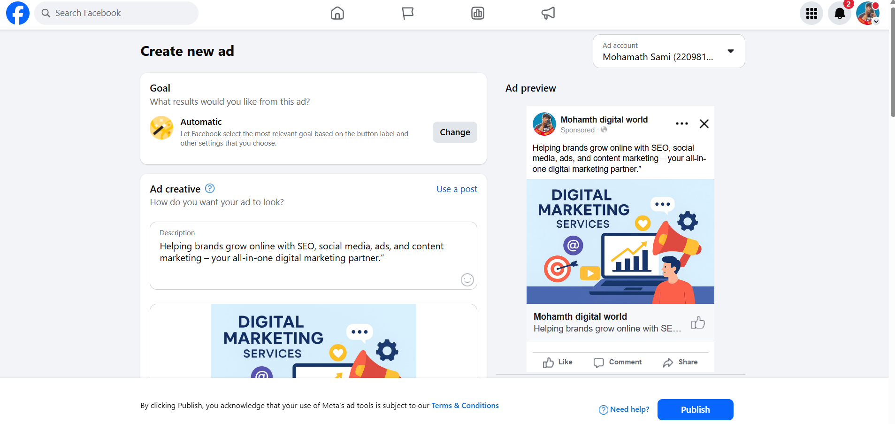Dismiss the ad preview with the X
This screenshot has height=424, width=895.
tap(704, 123)
